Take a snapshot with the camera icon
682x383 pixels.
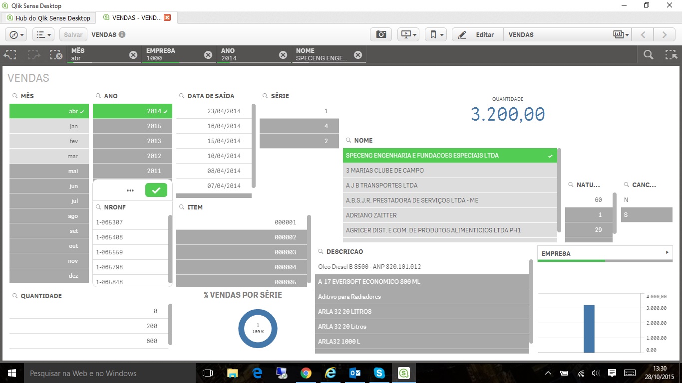click(381, 34)
